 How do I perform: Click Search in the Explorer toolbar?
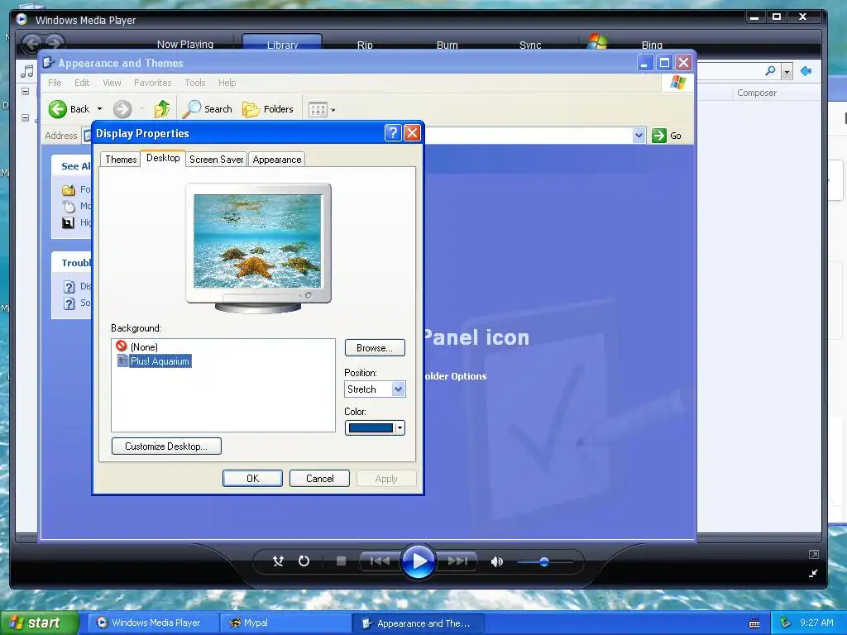[208, 109]
